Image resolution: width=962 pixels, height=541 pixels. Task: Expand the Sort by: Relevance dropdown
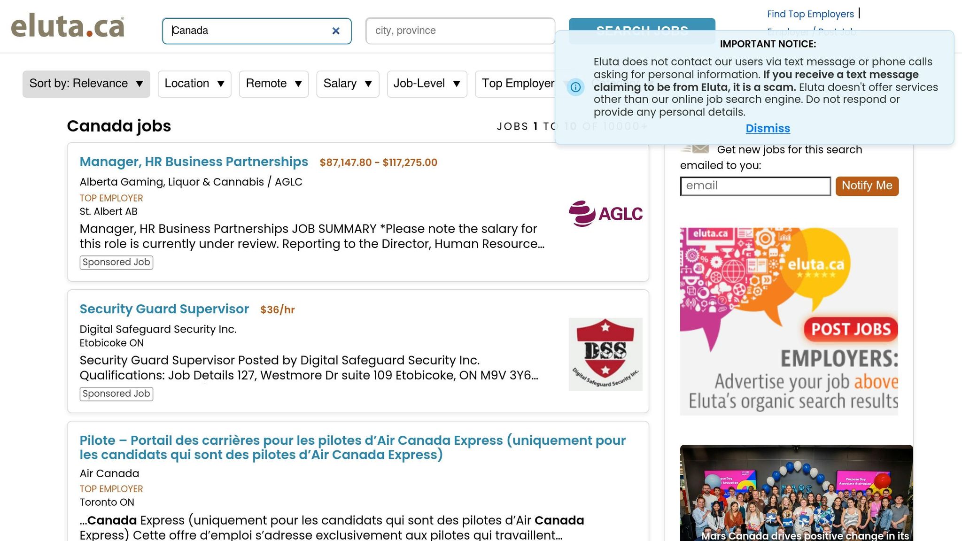86,84
